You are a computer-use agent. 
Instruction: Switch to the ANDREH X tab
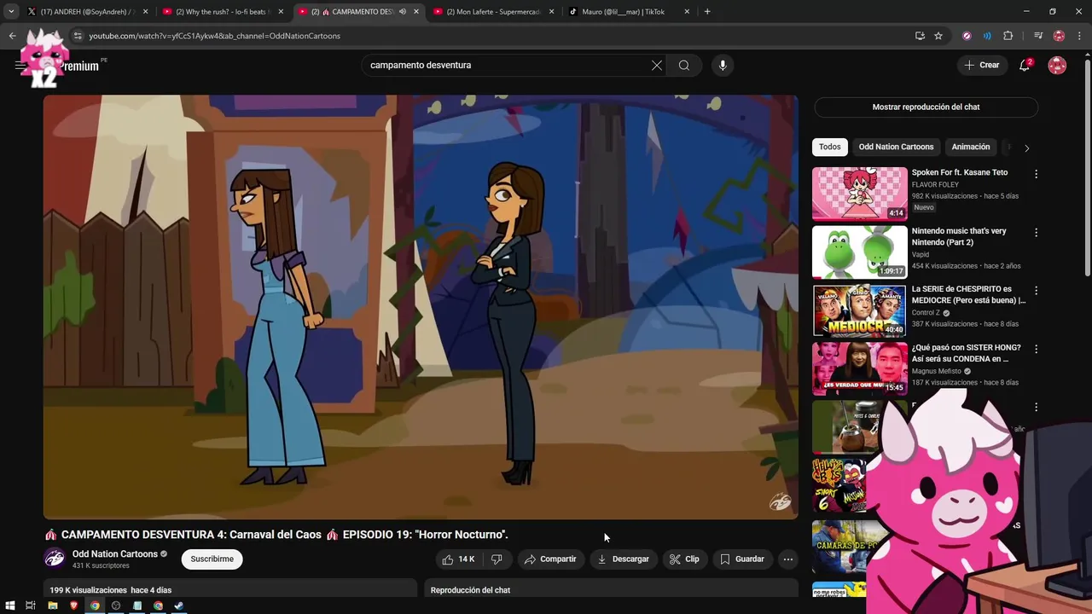click(85, 12)
